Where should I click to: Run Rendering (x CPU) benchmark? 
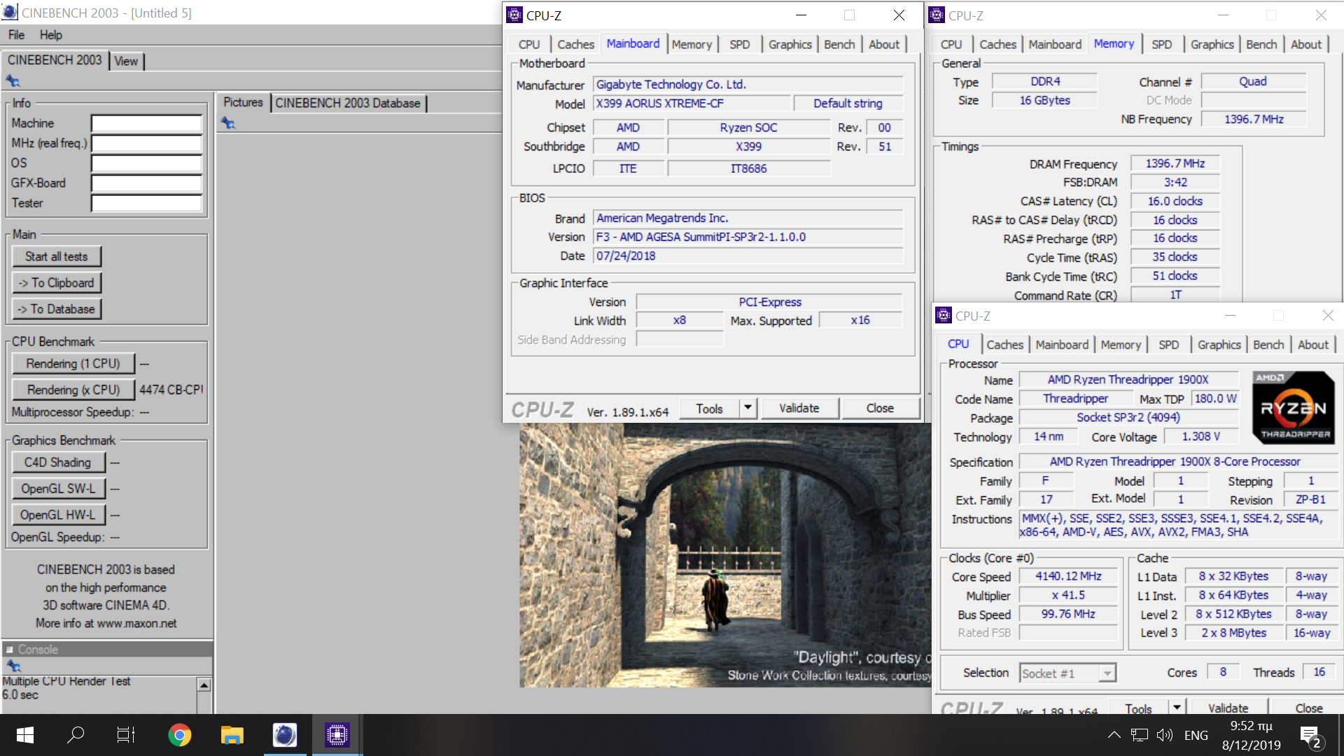pyautogui.click(x=73, y=390)
